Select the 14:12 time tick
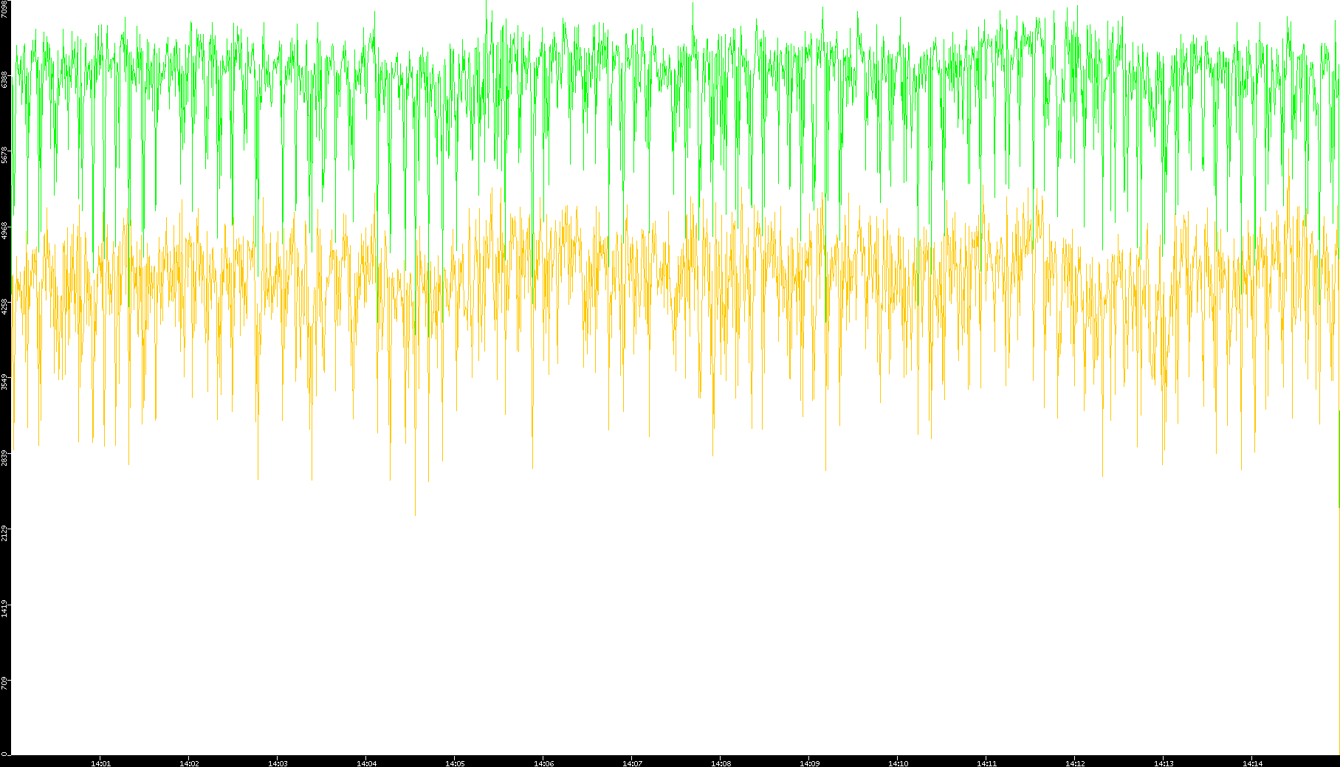Screen dimensions: 1340x767 (x=1075, y=763)
